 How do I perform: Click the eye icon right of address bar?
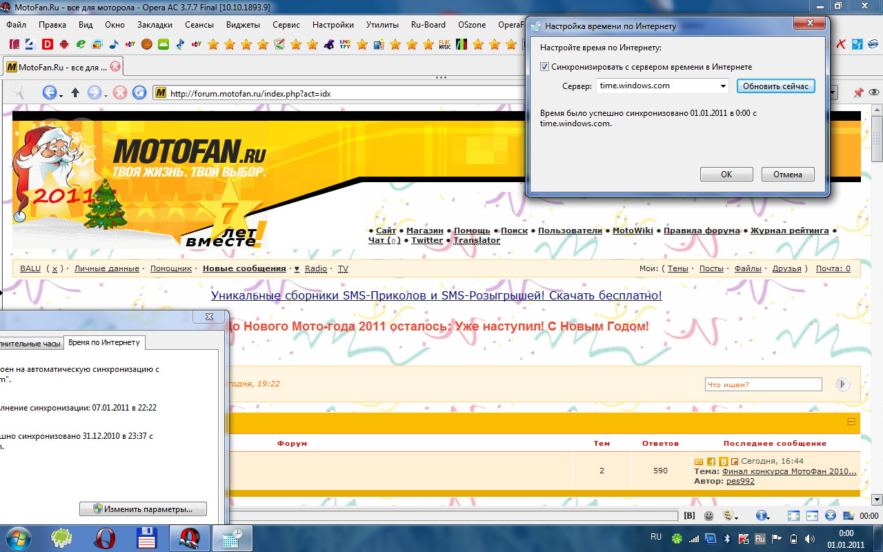click(x=874, y=92)
